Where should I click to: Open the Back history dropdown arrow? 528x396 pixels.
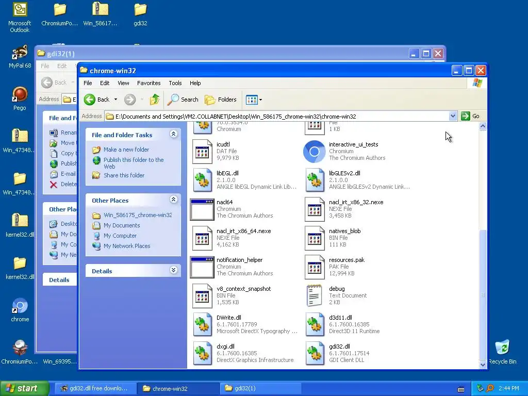(x=115, y=100)
